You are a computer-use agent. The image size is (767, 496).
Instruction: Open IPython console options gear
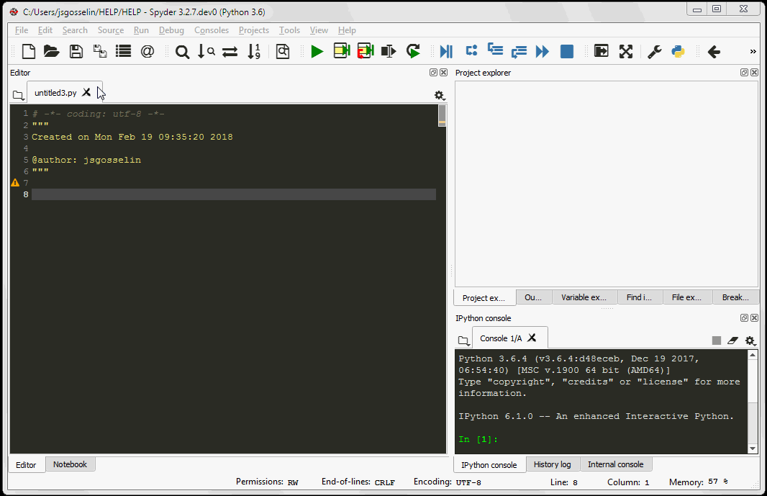point(750,341)
